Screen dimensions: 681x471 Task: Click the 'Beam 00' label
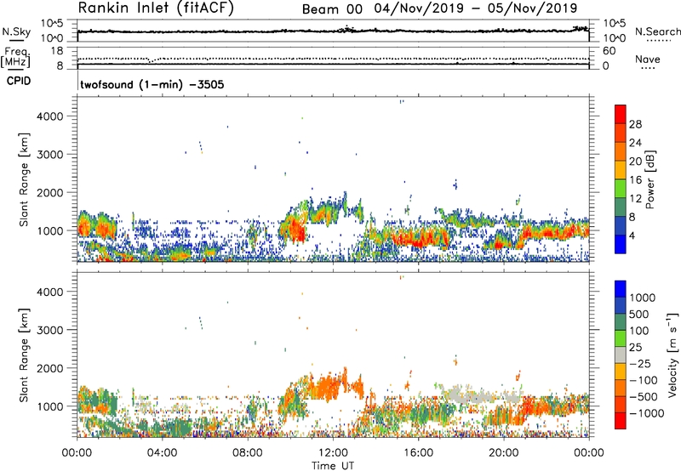tap(332, 9)
